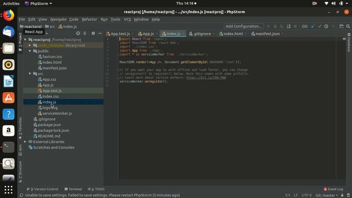This screenshot has height=198, width=352.
Task: Open the 9: Version Control tool button
Action: 42,189
